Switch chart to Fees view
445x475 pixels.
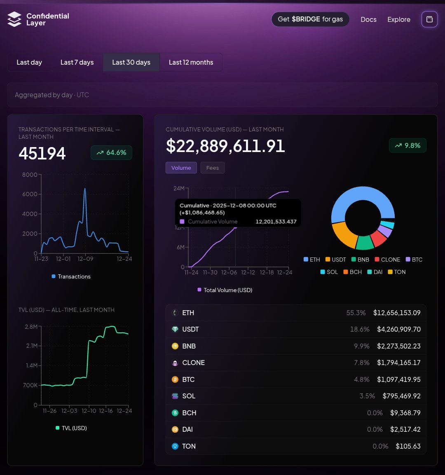pyautogui.click(x=212, y=168)
